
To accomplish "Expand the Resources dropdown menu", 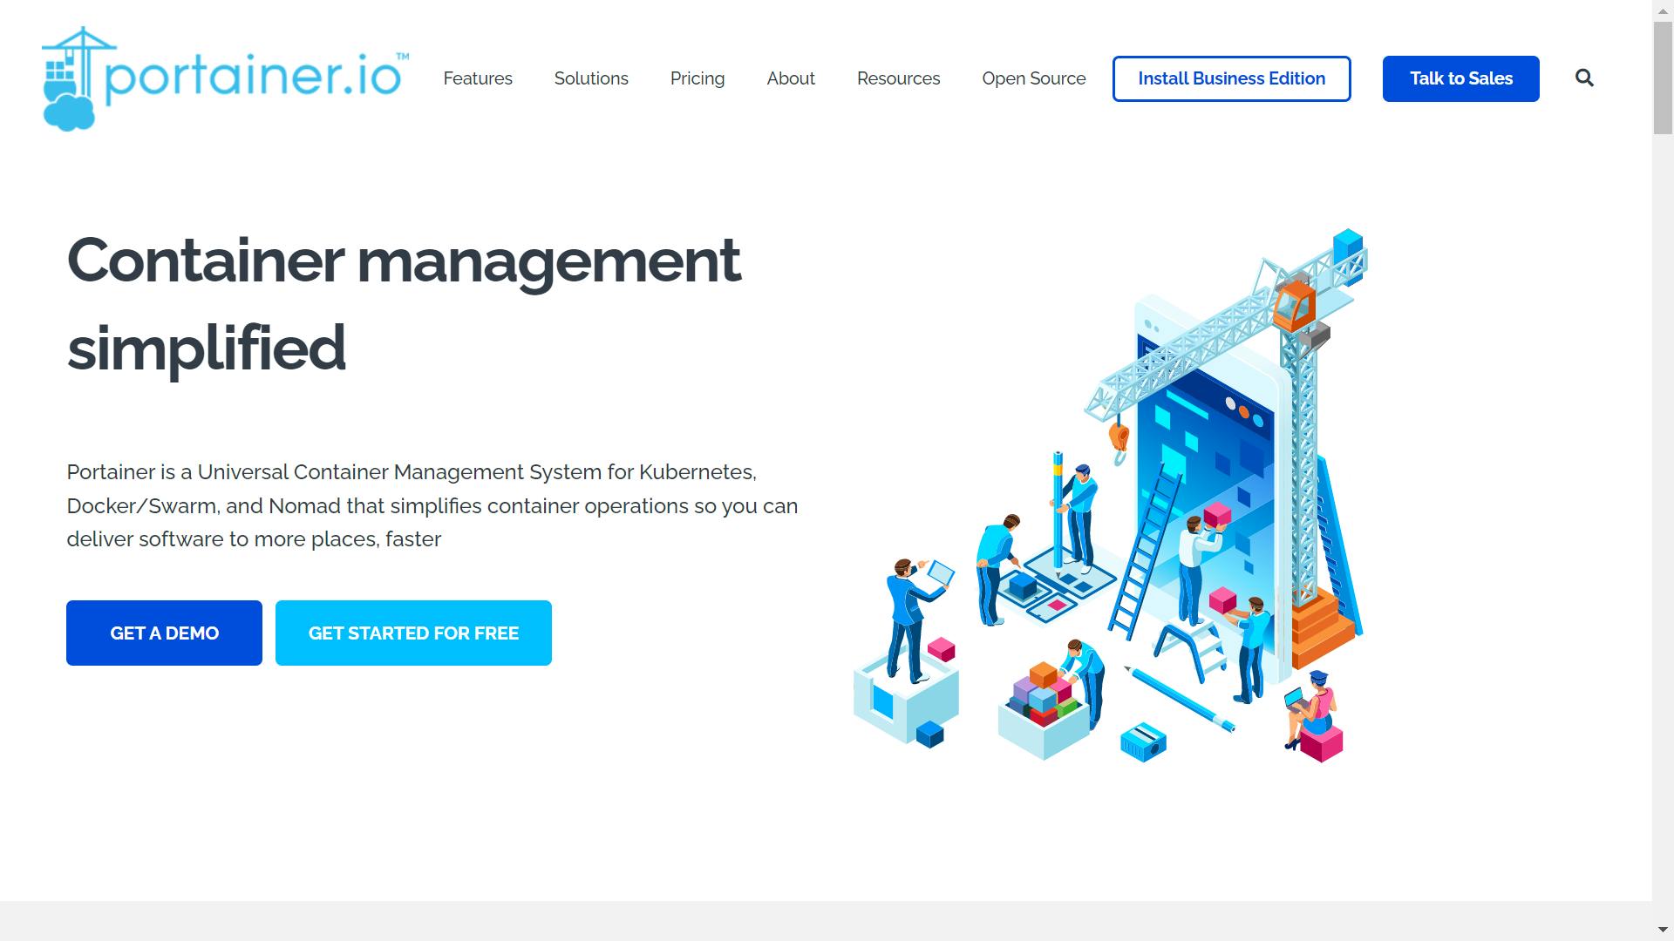I will coord(899,78).
